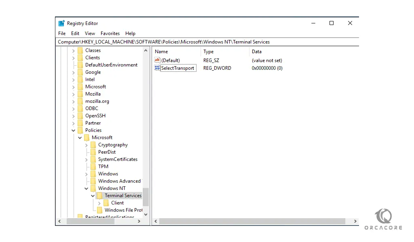This screenshot has width=414, height=242.
Task: Open the File menu
Action: coord(62,33)
